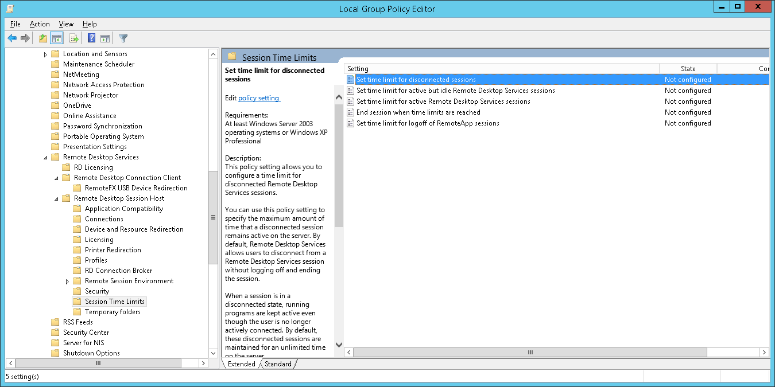775x387 pixels.
Task: Click the folder icon in the Session Time Limits header
Action: [232, 56]
